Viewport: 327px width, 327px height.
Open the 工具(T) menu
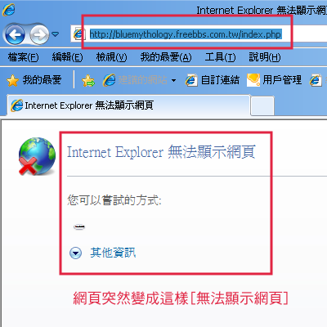220,57
